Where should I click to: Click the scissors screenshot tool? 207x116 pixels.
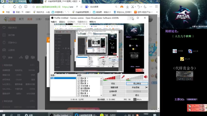133,7
